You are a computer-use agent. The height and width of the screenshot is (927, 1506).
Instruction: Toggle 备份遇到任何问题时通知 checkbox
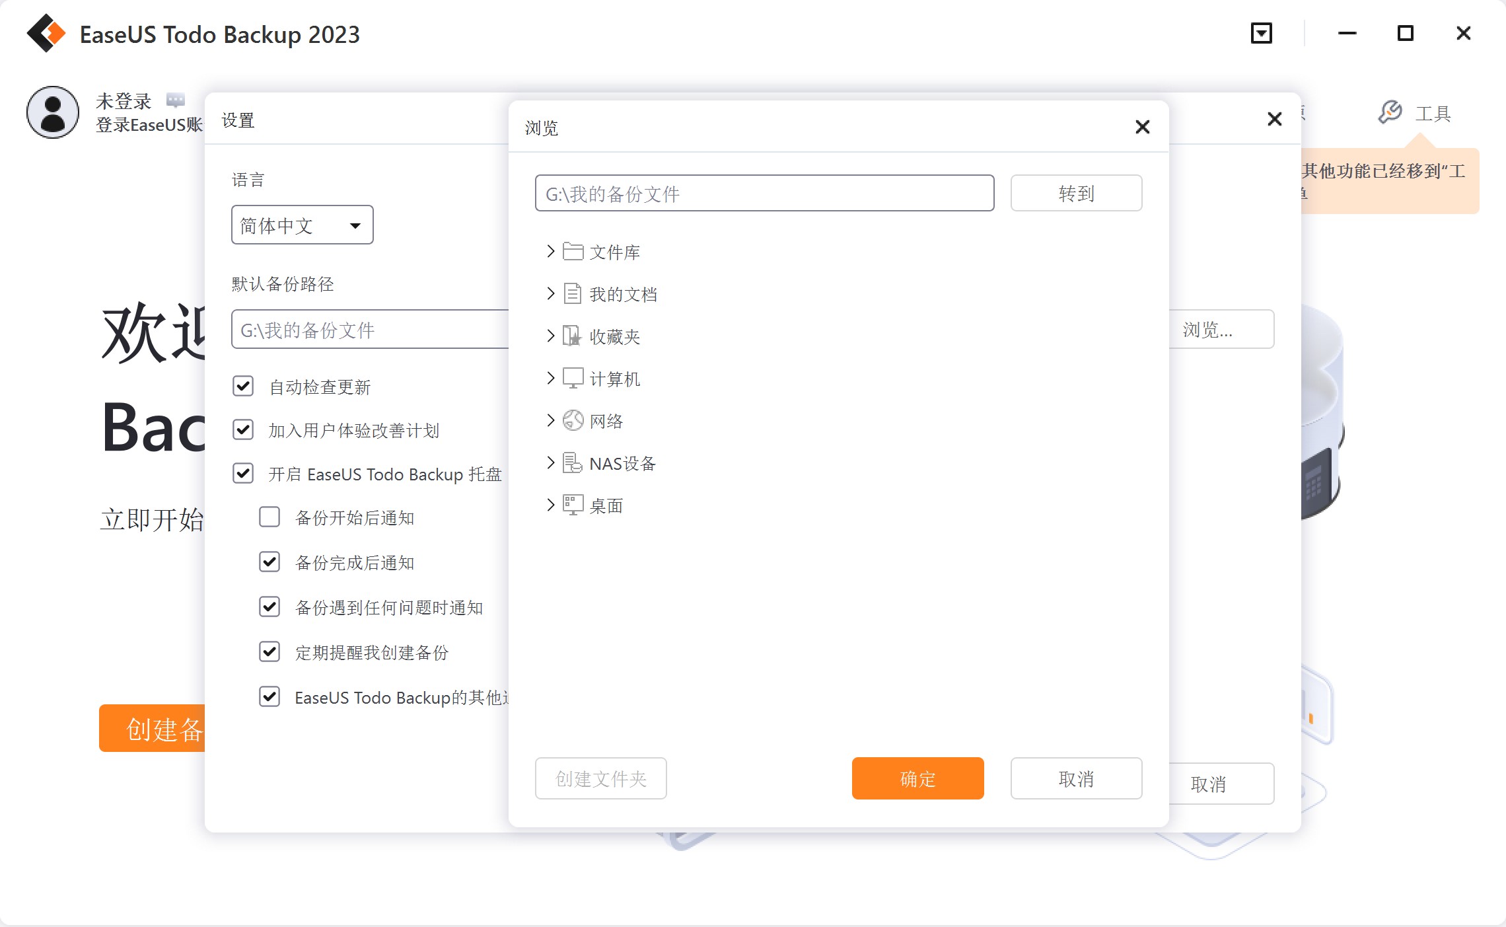269,607
